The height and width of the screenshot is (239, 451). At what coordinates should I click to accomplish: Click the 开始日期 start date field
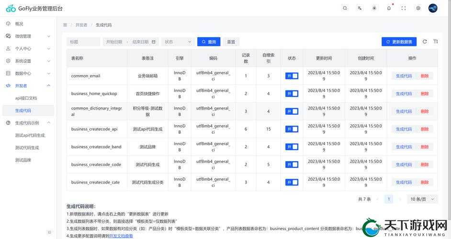pos(114,42)
